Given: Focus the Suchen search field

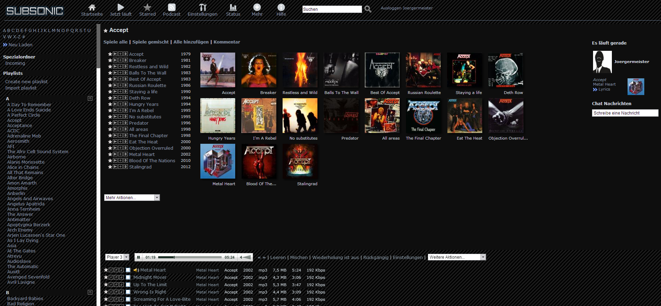Looking at the screenshot, I should [x=332, y=9].
